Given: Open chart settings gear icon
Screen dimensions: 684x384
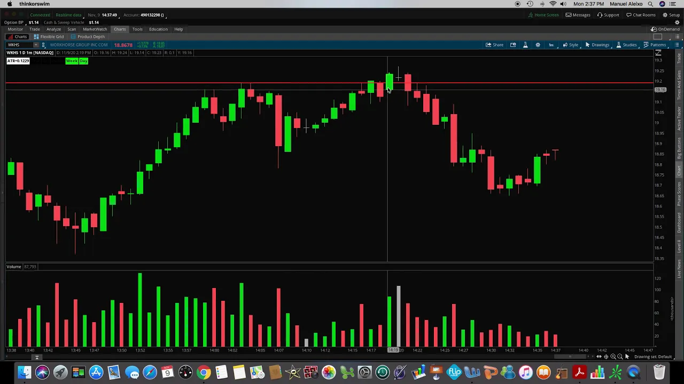Looking at the screenshot, I should (x=538, y=45).
